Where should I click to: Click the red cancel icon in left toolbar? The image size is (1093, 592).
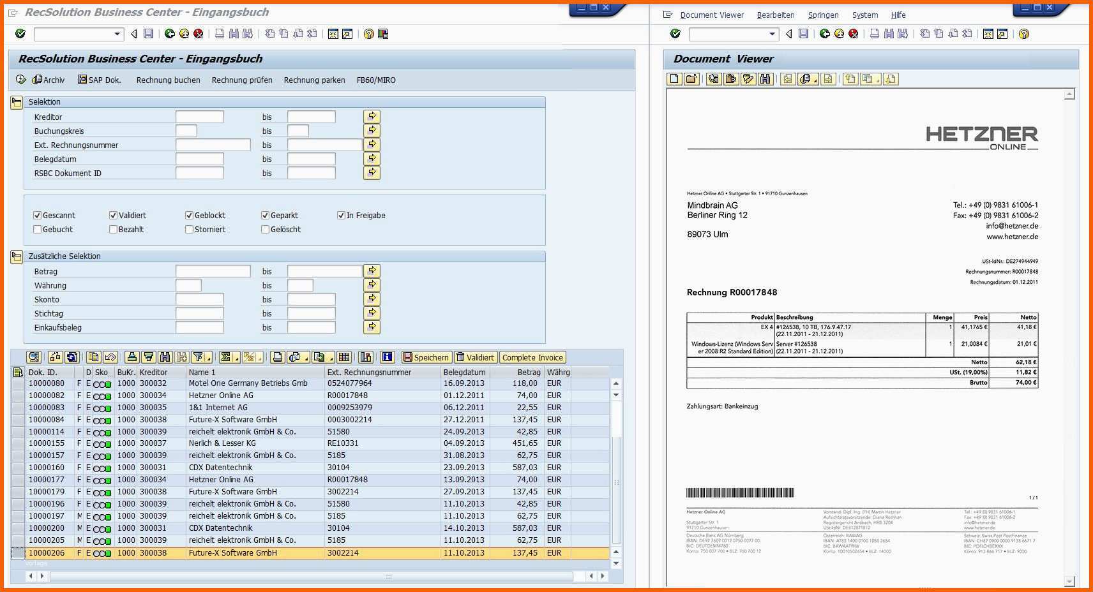click(199, 34)
